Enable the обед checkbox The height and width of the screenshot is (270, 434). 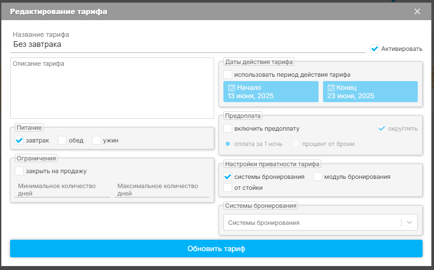62,140
